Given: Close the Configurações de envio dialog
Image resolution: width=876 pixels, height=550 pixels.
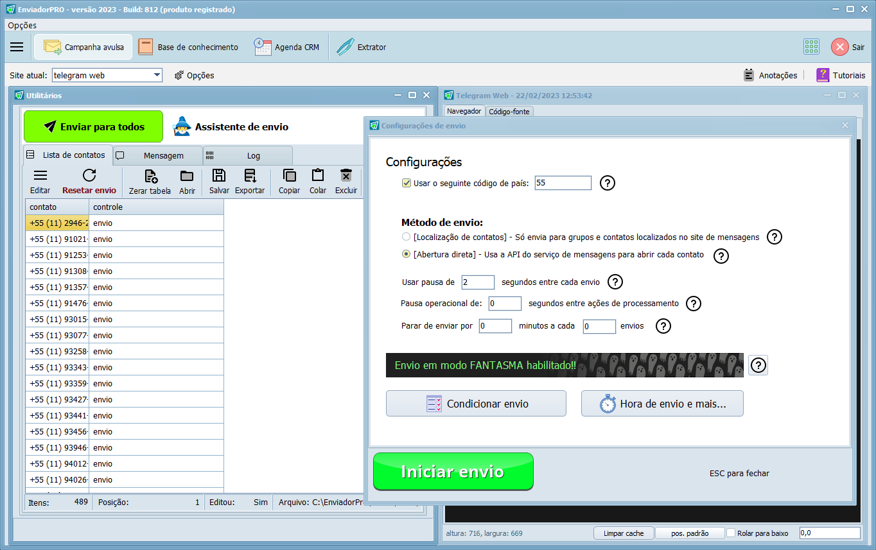Looking at the screenshot, I should click(845, 126).
